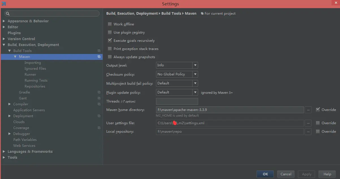
Task: Expand the Deployment node
Action: tap(10, 116)
